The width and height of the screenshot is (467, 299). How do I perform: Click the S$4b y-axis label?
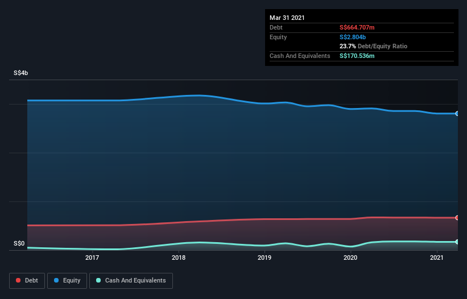21,73
